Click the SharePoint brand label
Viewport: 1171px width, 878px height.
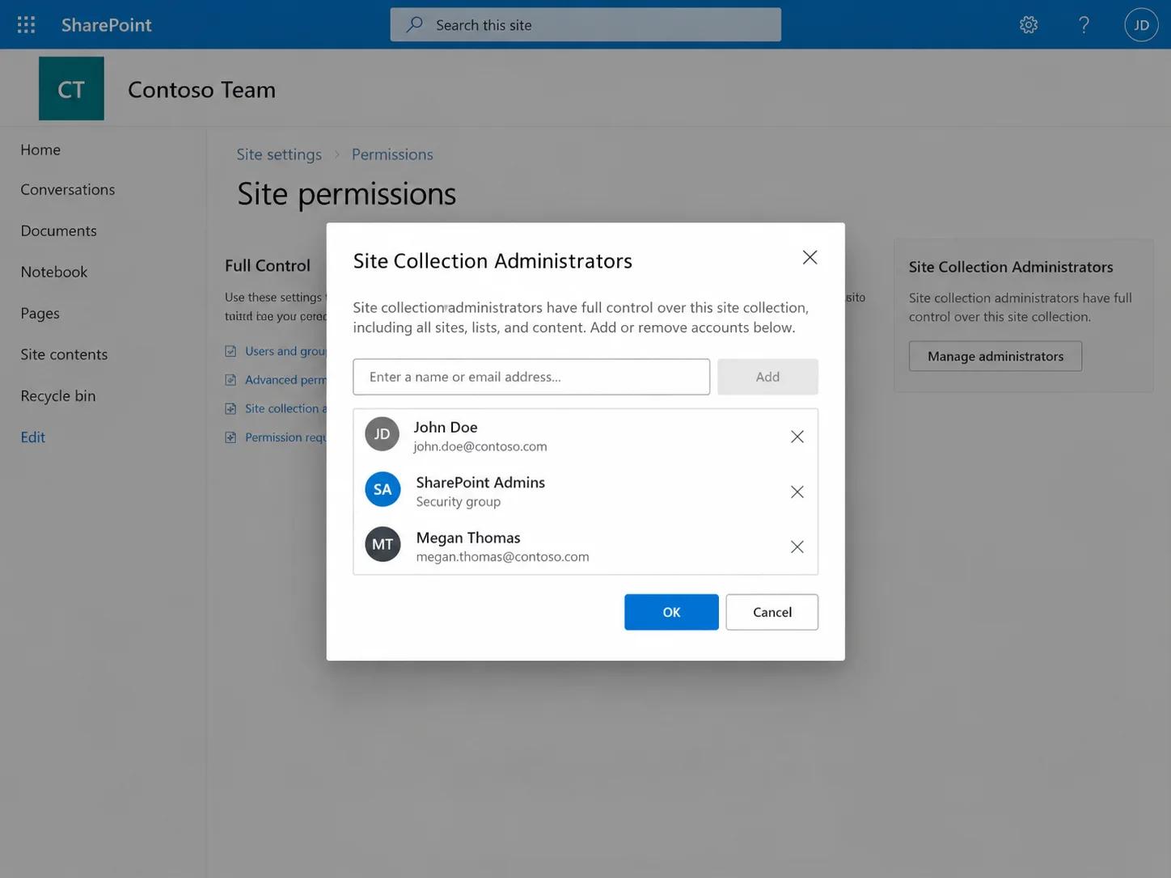107,24
